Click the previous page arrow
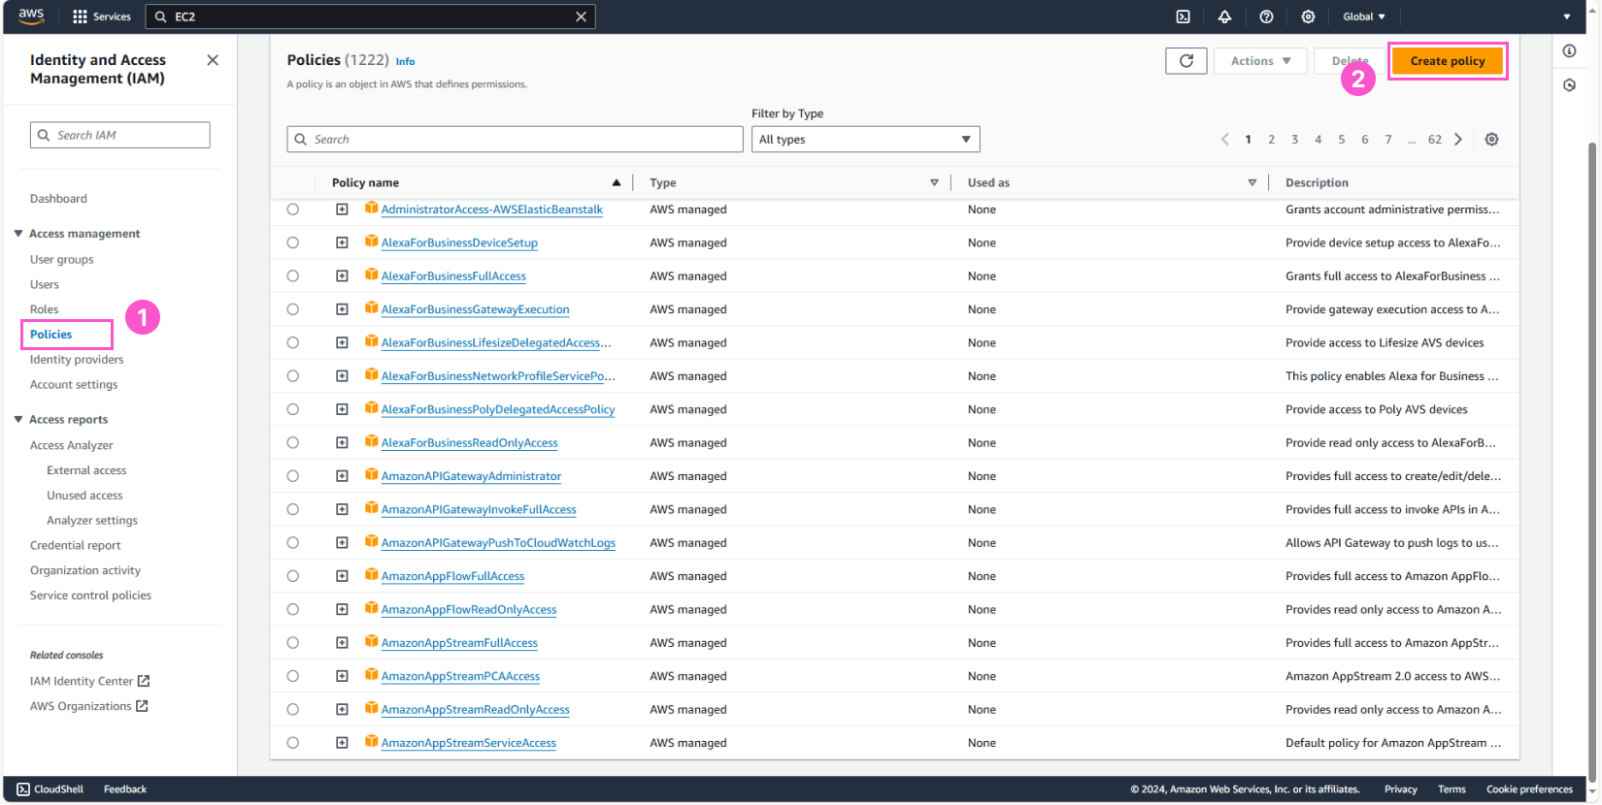This screenshot has width=1602, height=805. click(1225, 140)
